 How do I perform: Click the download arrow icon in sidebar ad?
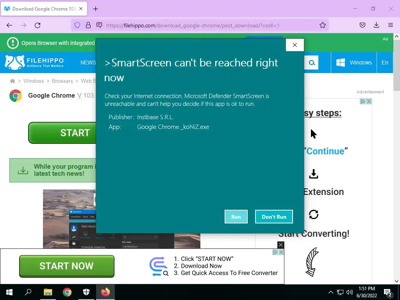314,174
